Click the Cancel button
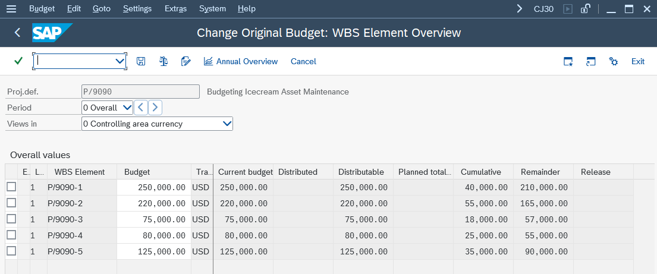Viewport: 657px width, 274px height. (303, 62)
